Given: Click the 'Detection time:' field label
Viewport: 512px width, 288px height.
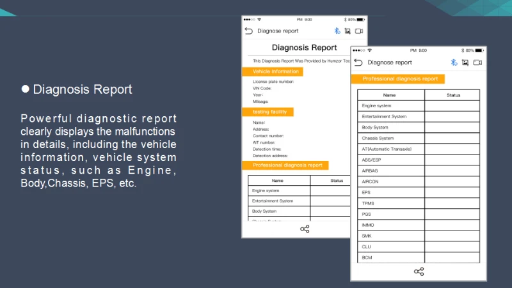Looking at the screenshot, I should (x=267, y=149).
